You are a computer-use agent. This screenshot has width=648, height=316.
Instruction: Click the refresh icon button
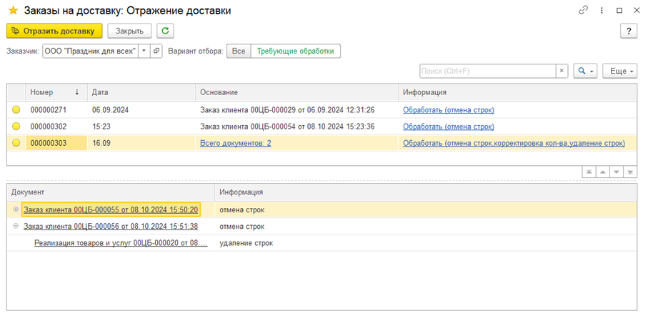[166, 31]
